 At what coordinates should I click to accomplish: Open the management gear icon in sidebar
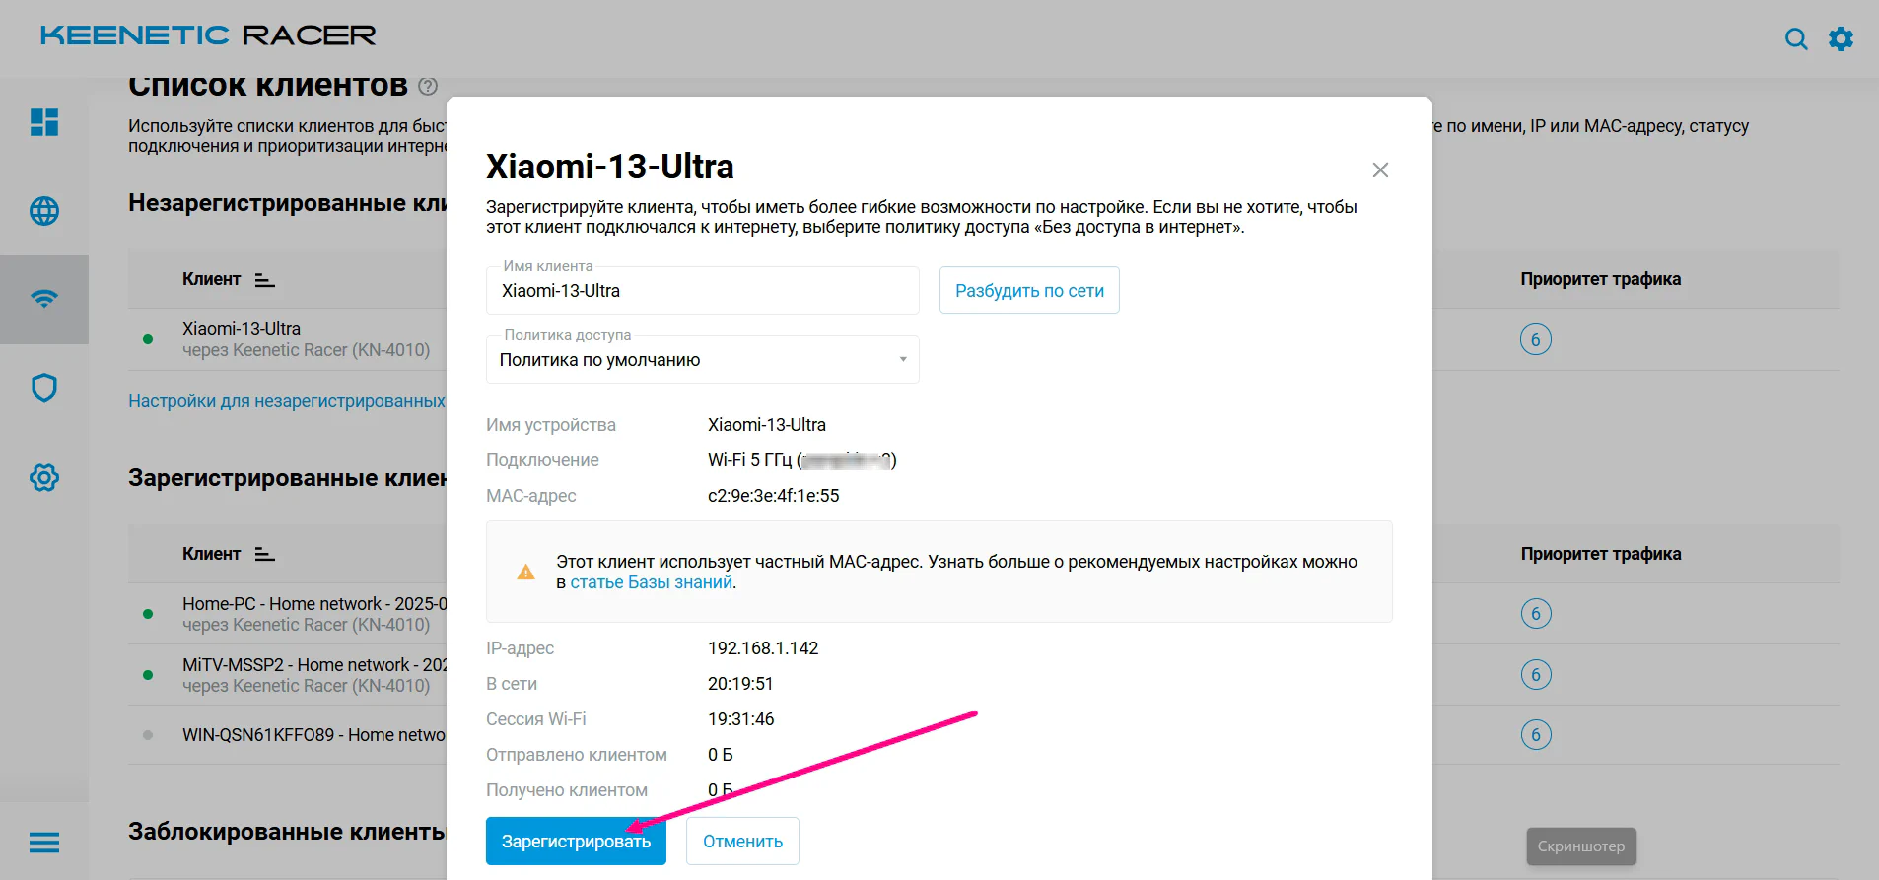tap(44, 478)
